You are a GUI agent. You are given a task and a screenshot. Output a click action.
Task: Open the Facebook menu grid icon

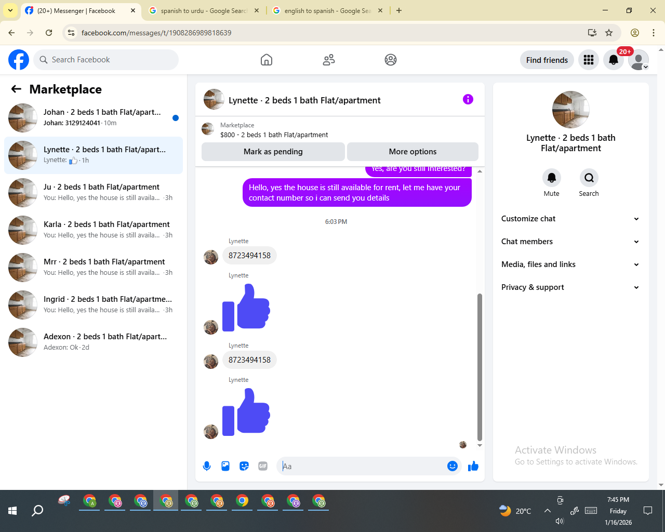point(589,60)
